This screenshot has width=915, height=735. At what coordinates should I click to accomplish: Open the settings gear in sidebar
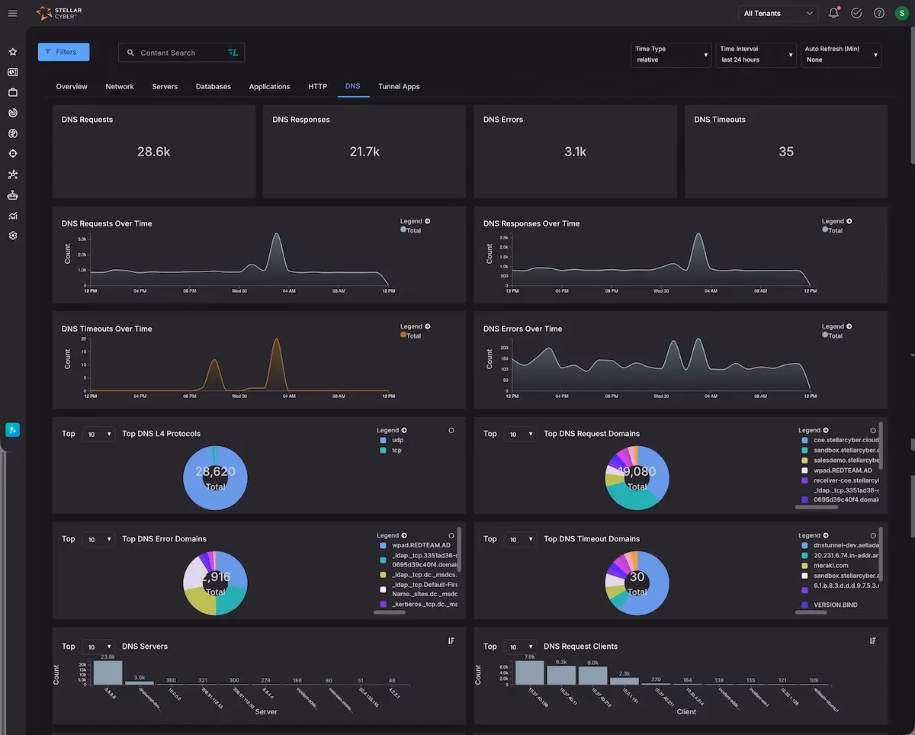coord(13,236)
